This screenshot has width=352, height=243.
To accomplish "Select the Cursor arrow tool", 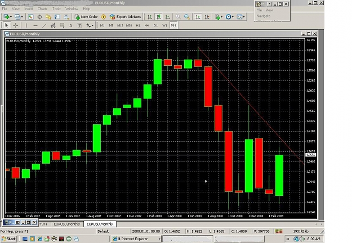I will coord(7,25).
